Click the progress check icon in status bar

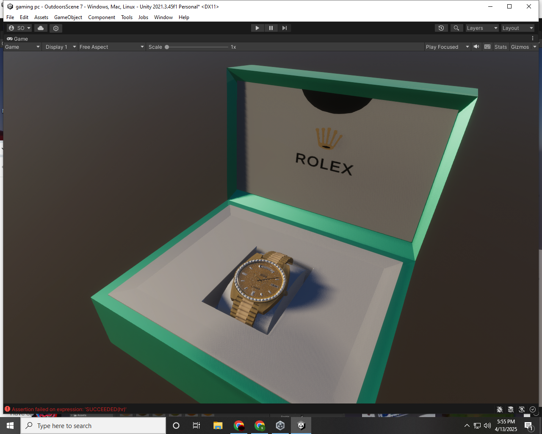(533, 409)
